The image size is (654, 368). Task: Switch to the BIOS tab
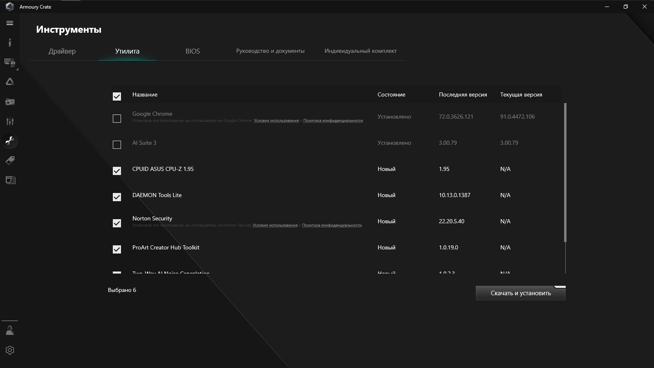(193, 51)
